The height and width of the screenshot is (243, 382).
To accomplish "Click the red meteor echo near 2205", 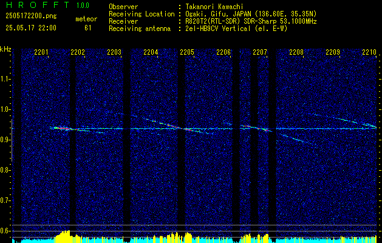I will pyautogui.click(x=188, y=129).
